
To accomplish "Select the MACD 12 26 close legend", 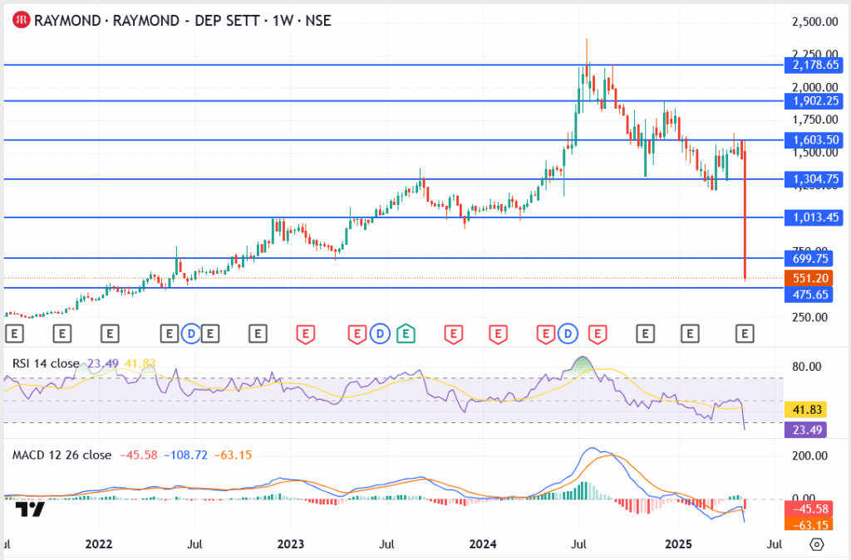I will coord(62,455).
